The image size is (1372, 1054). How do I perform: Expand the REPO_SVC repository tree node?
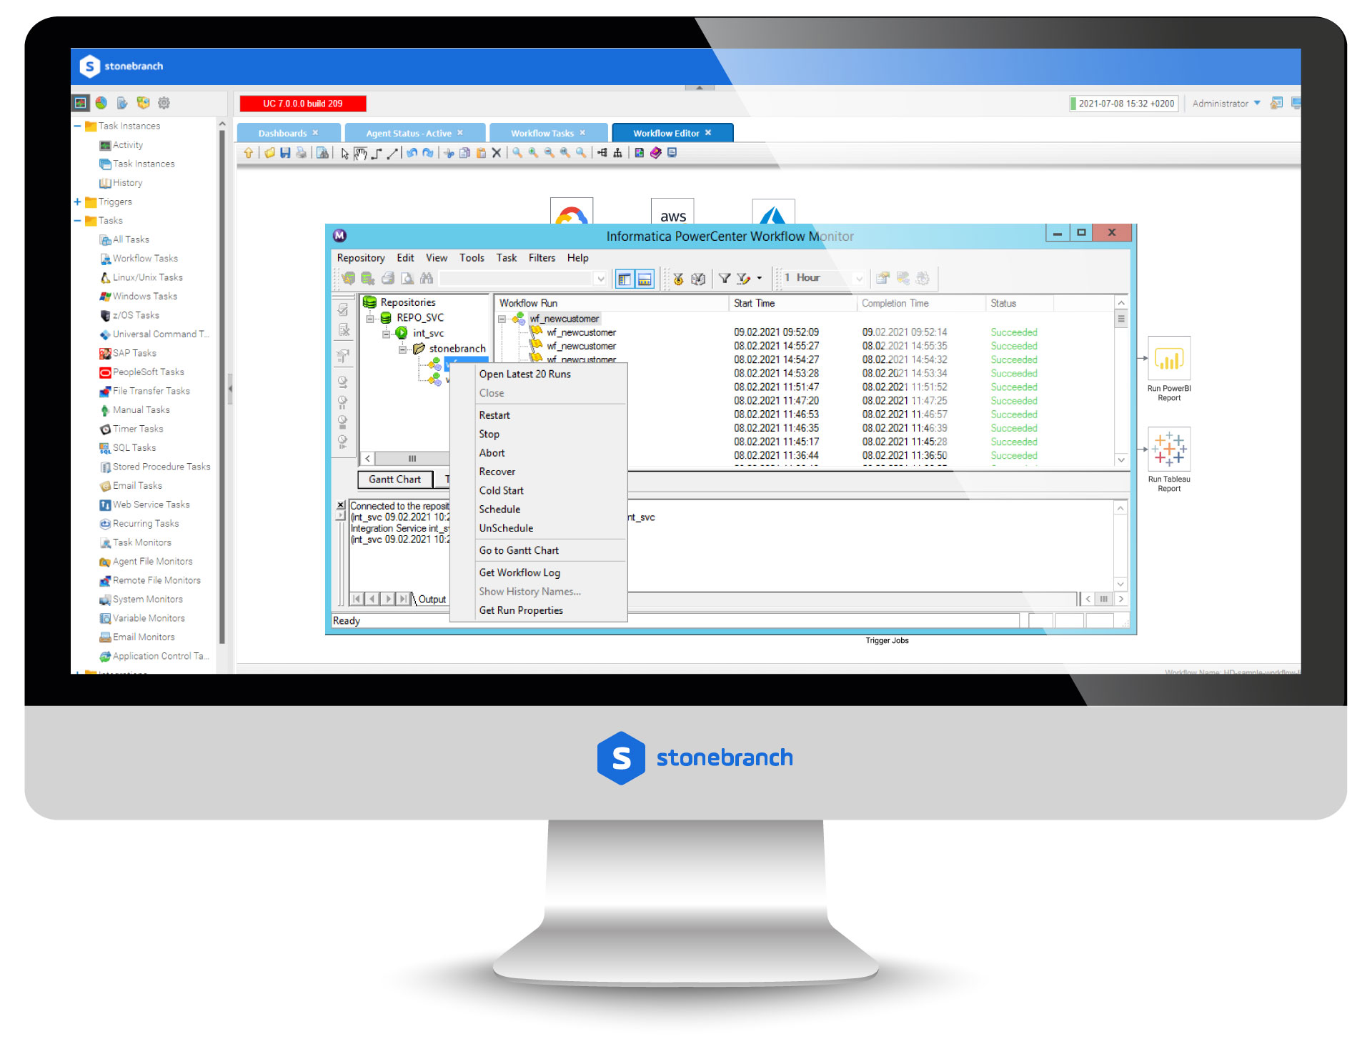point(370,319)
